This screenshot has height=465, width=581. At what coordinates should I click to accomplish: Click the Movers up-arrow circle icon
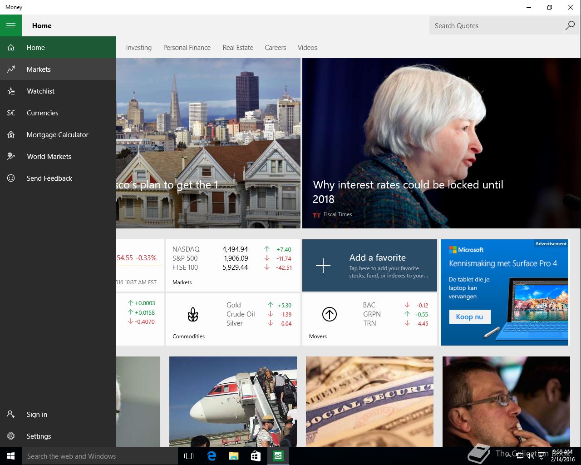(x=330, y=314)
